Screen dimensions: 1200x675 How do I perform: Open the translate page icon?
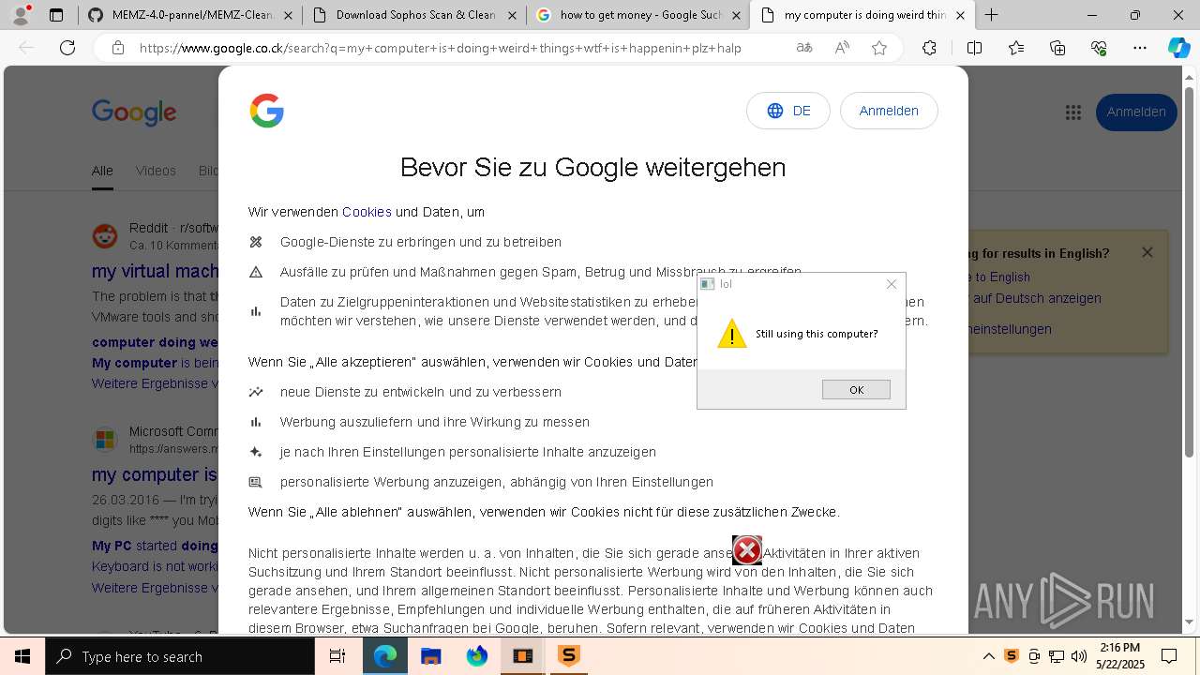pyautogui.click(x=804, y=48)
